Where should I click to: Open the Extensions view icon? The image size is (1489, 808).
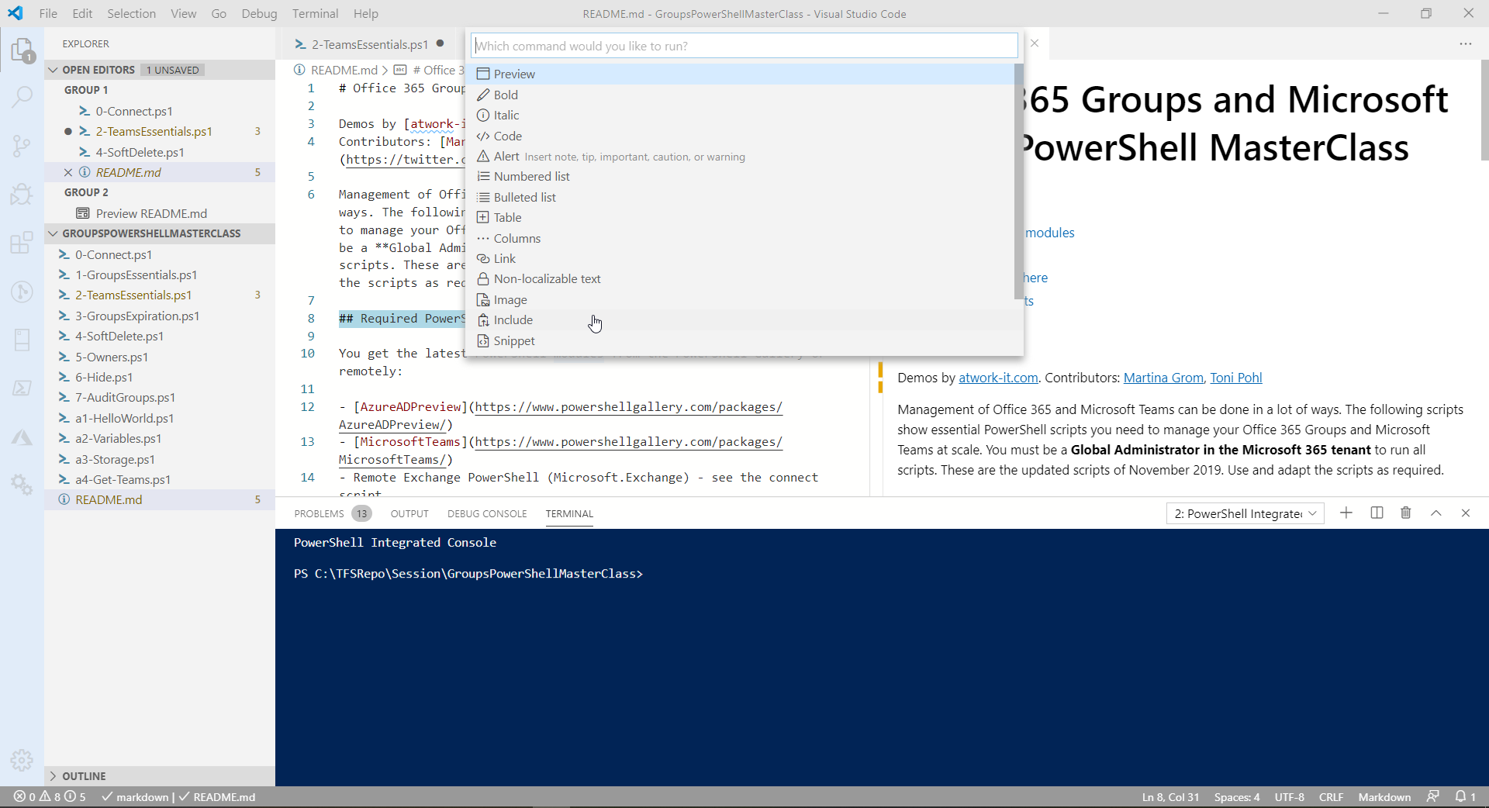point(22,243)
